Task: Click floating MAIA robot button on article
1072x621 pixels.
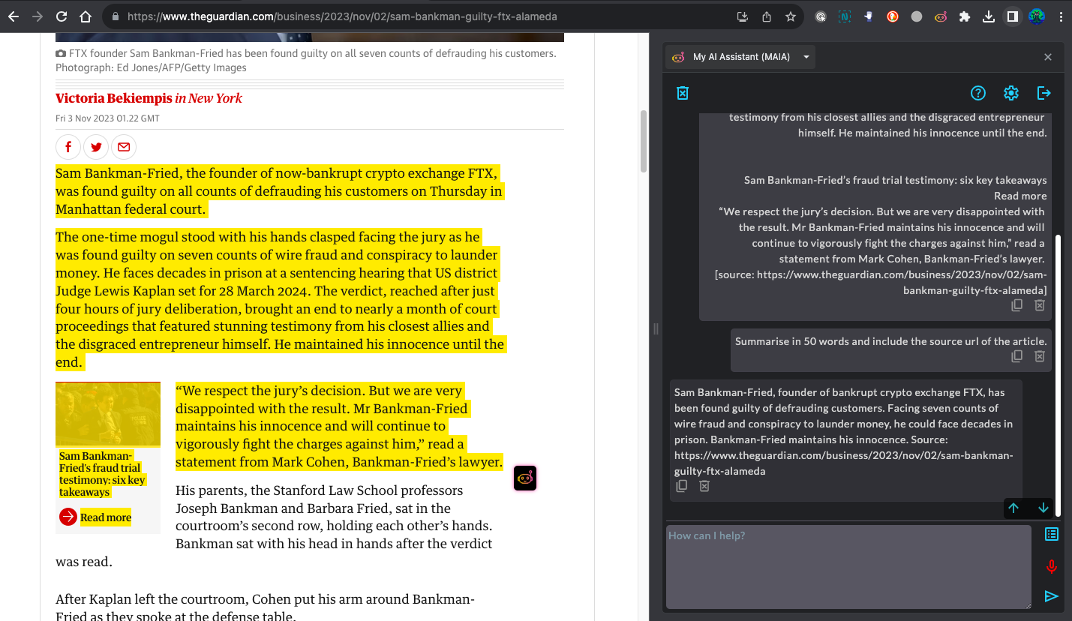Action: [525, 478]
